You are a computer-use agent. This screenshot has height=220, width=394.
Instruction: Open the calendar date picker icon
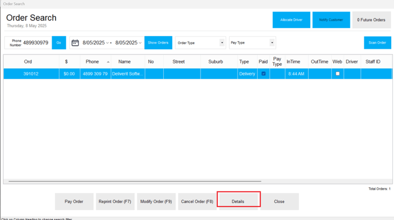[75, 43]
